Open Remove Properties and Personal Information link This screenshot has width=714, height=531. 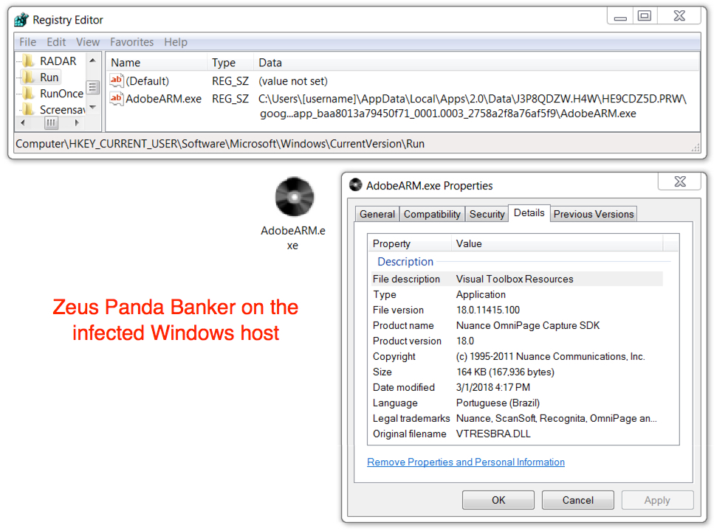pos(466,462)
